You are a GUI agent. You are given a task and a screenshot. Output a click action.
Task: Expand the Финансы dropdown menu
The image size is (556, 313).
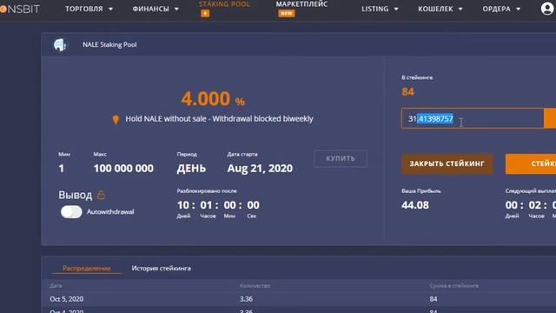pyautogui.click(x=156, y=9)
